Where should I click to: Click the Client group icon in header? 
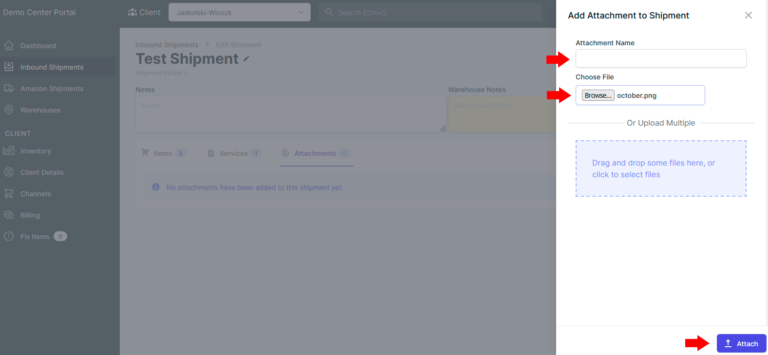[x=132, y=12]
